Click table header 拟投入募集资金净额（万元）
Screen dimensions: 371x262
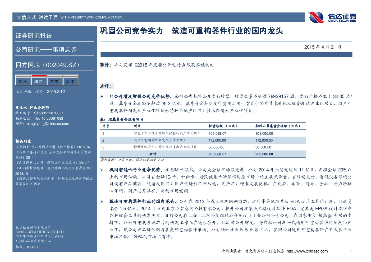[278, 126]
